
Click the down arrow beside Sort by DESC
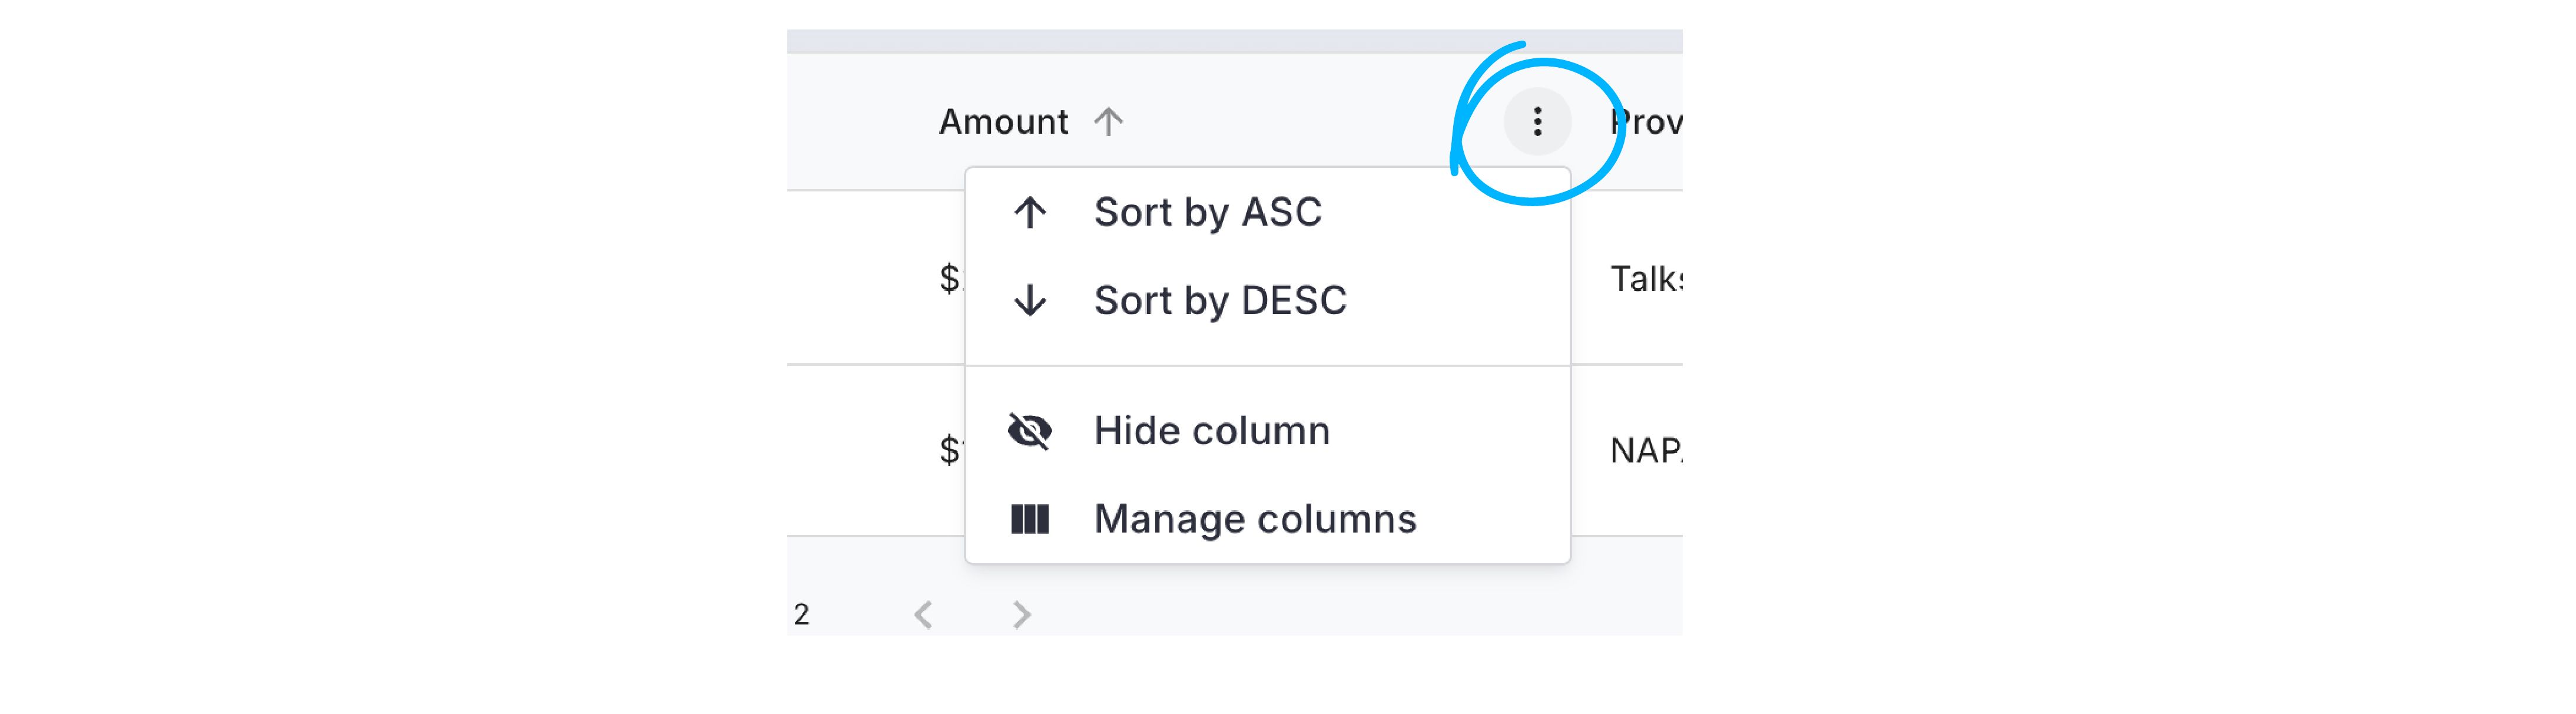pos(1029,300)
